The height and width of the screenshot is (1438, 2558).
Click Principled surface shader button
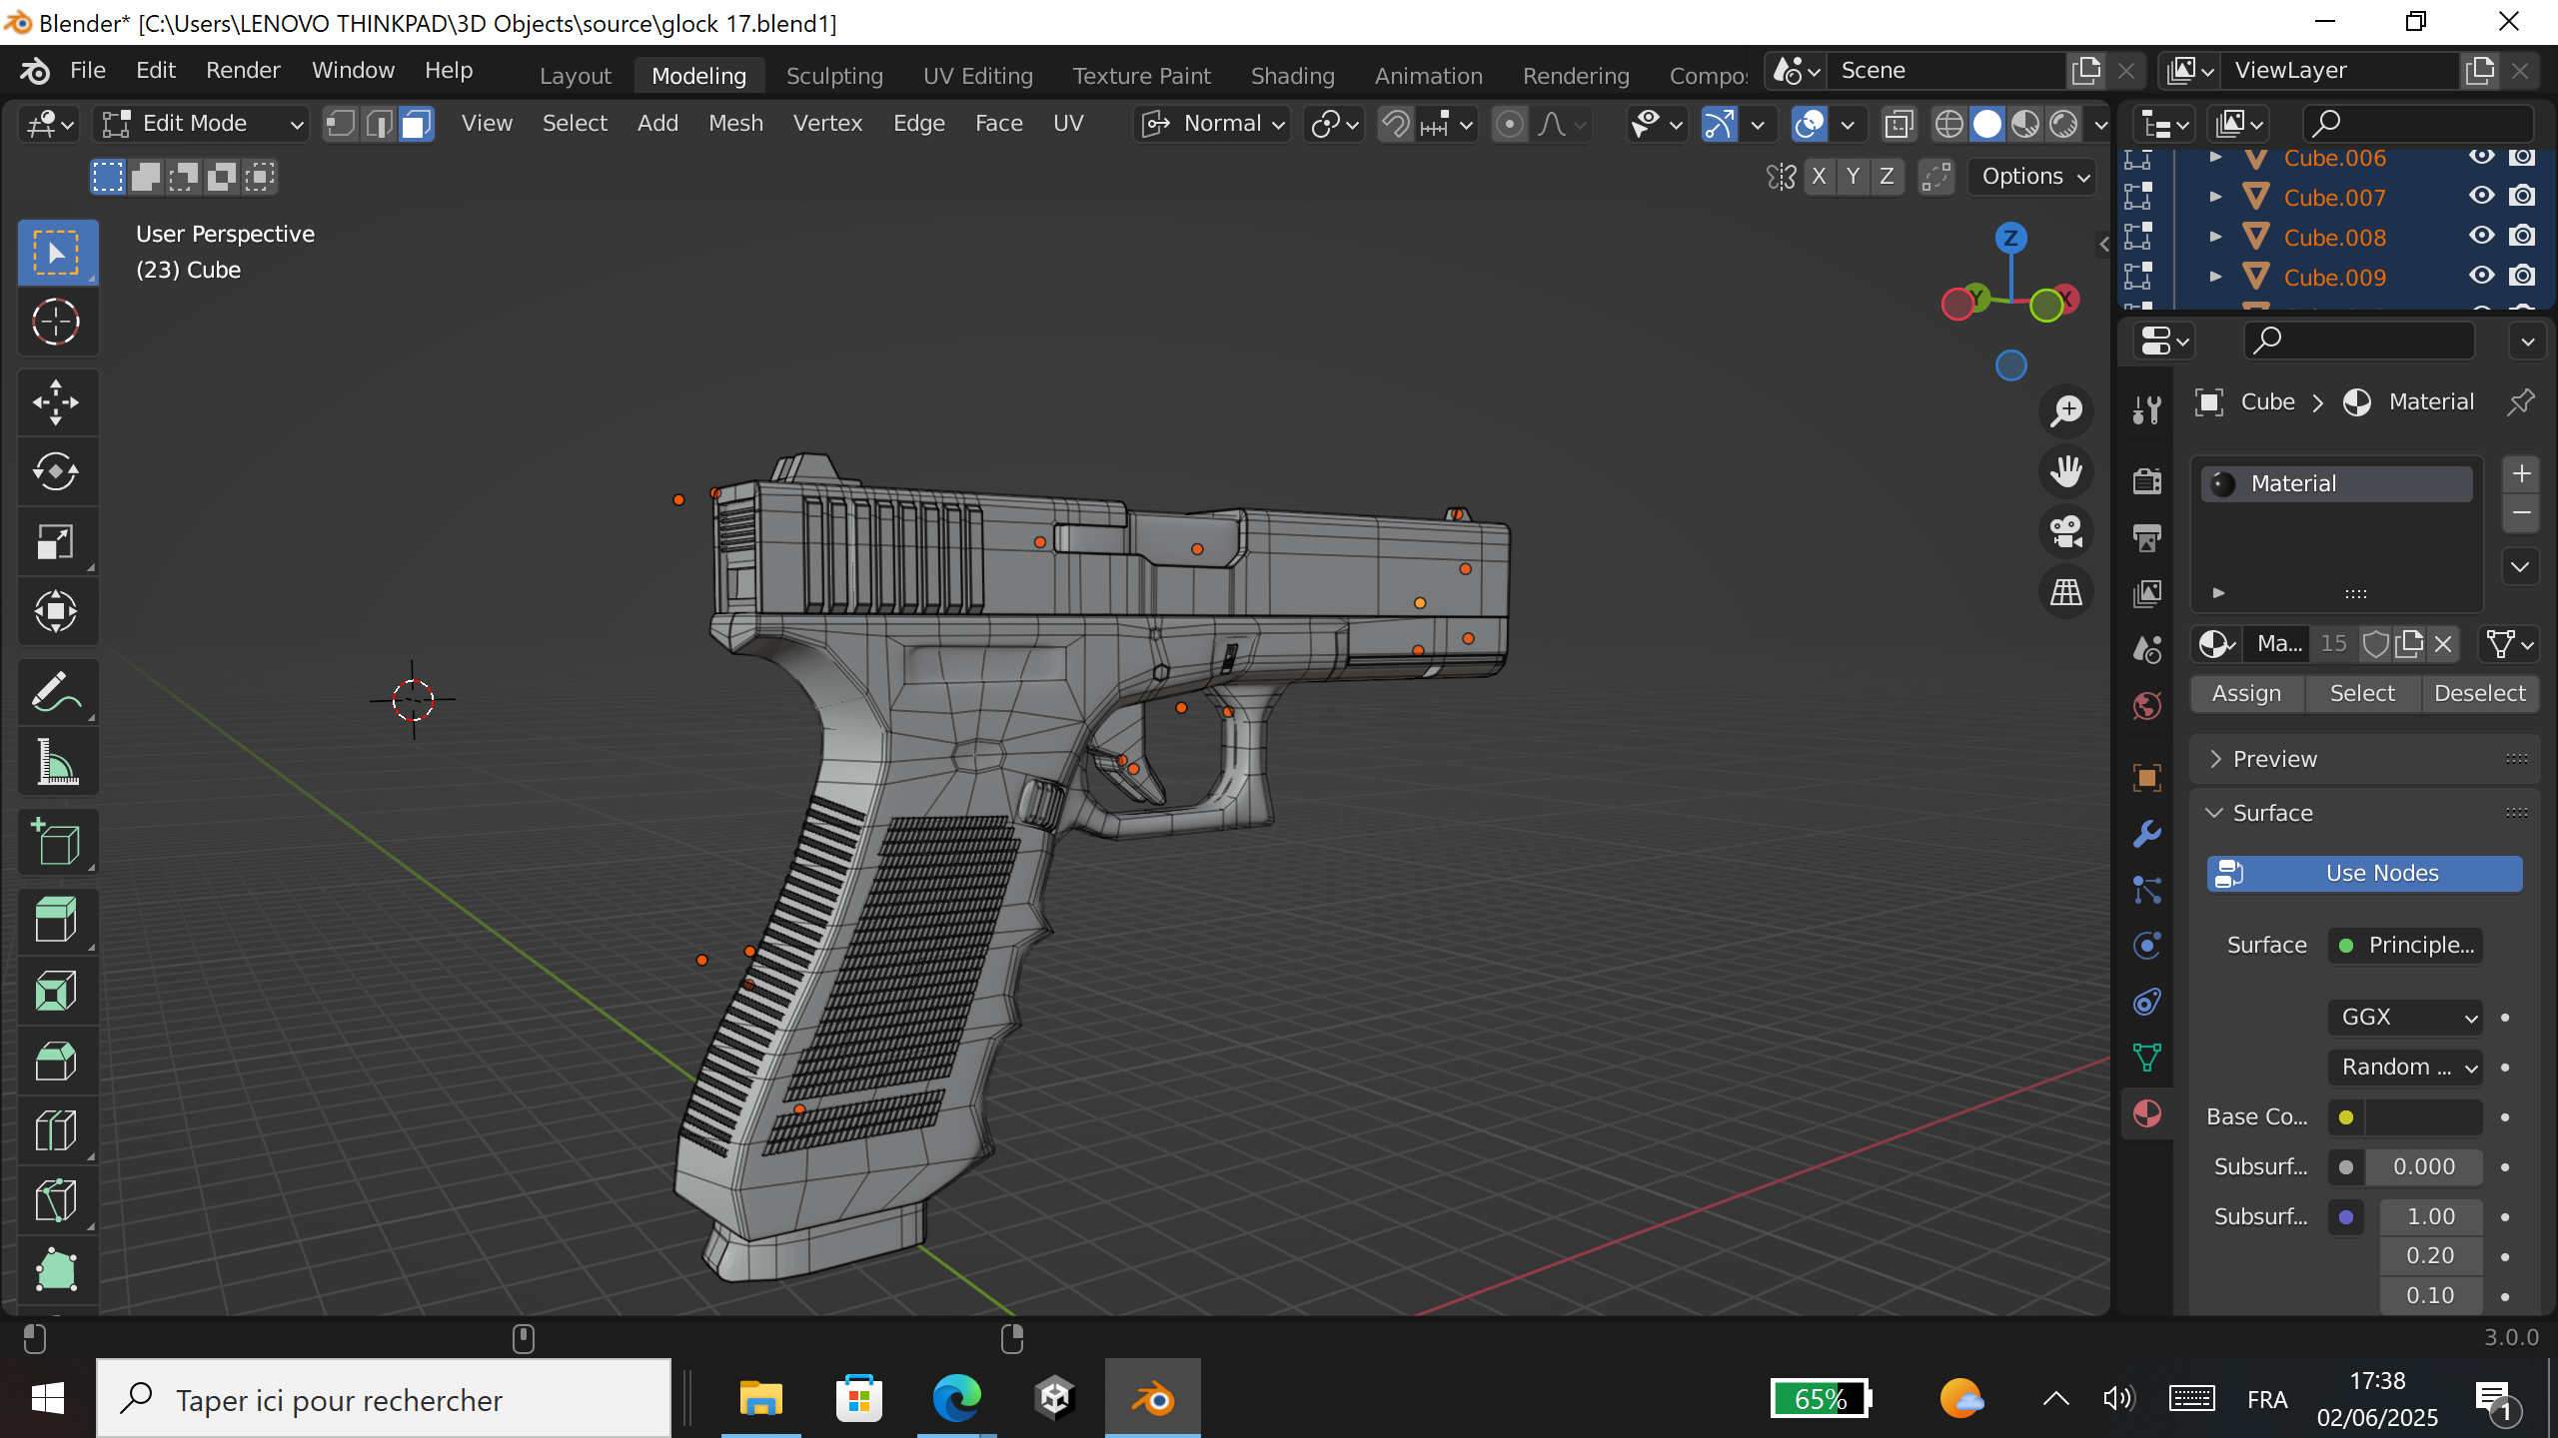2405,945
